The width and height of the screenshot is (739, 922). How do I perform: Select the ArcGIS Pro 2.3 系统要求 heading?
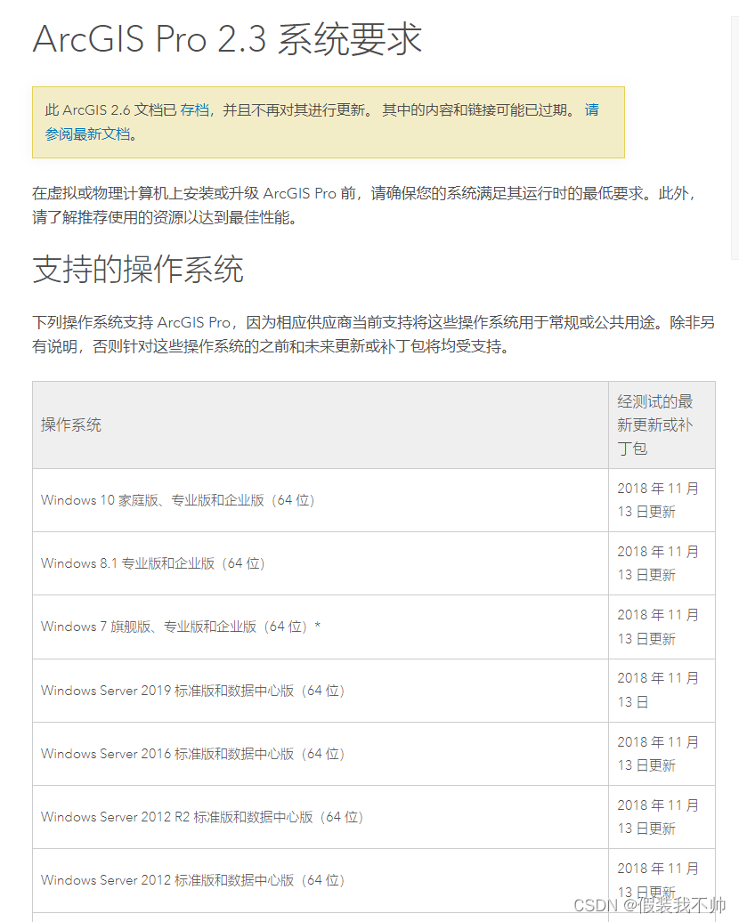(x=227, y=39)
